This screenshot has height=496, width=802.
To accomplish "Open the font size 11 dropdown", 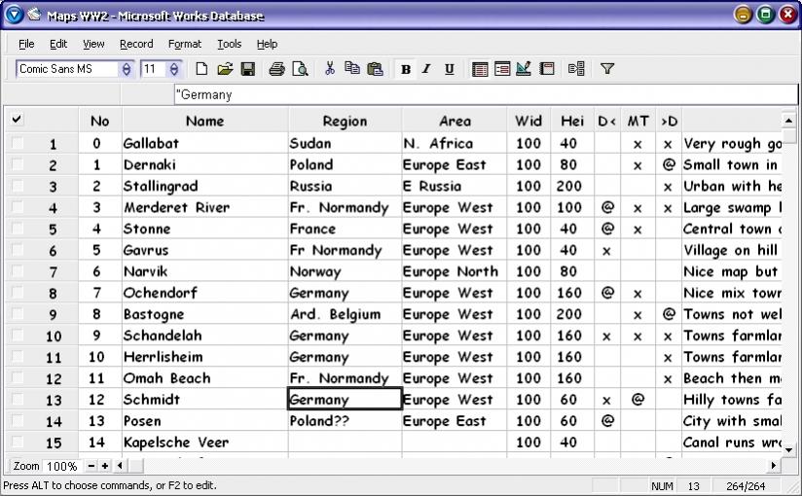I will click(173, 69).
